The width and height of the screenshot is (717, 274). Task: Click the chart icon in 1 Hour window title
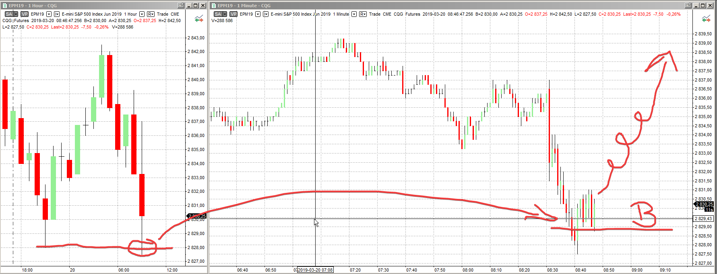point(4,6)
